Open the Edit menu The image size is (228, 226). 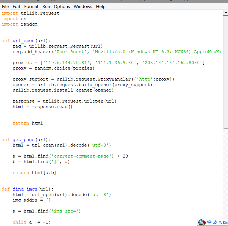pos(17,6)
